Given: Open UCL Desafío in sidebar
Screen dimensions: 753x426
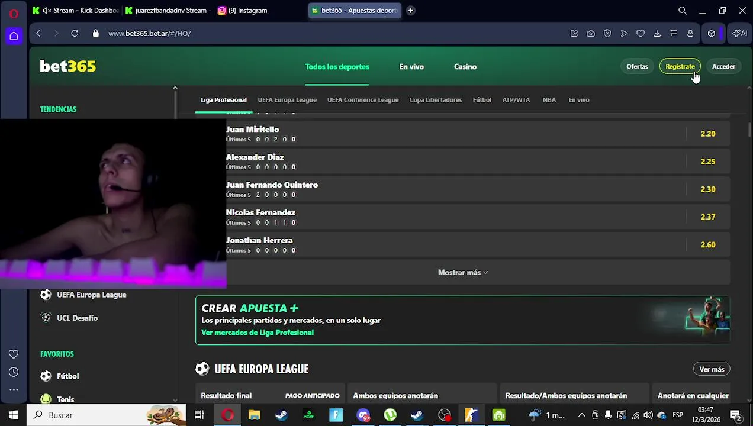Looking at the screenshot, I should pos(78,318).
